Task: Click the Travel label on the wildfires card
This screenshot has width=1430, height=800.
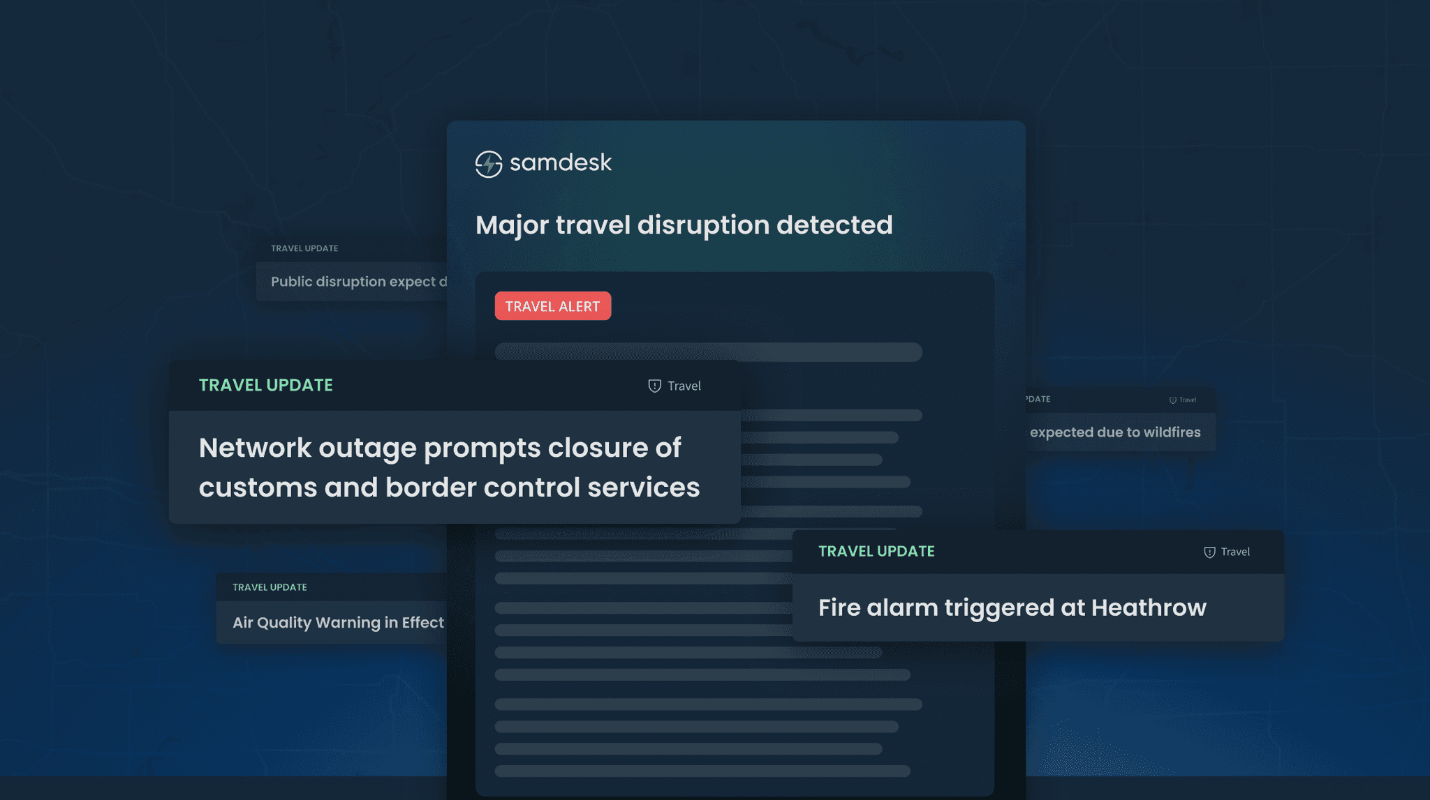Action: coord(1188,400)
